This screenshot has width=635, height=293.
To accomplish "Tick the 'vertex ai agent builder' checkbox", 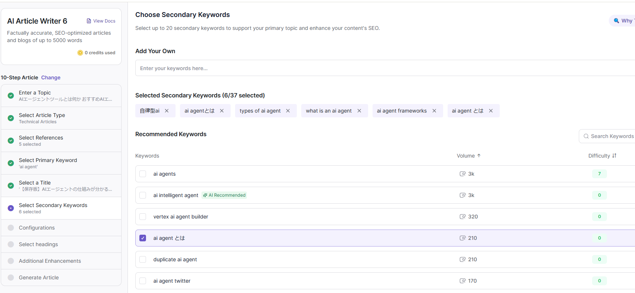I will click(143, 217).
